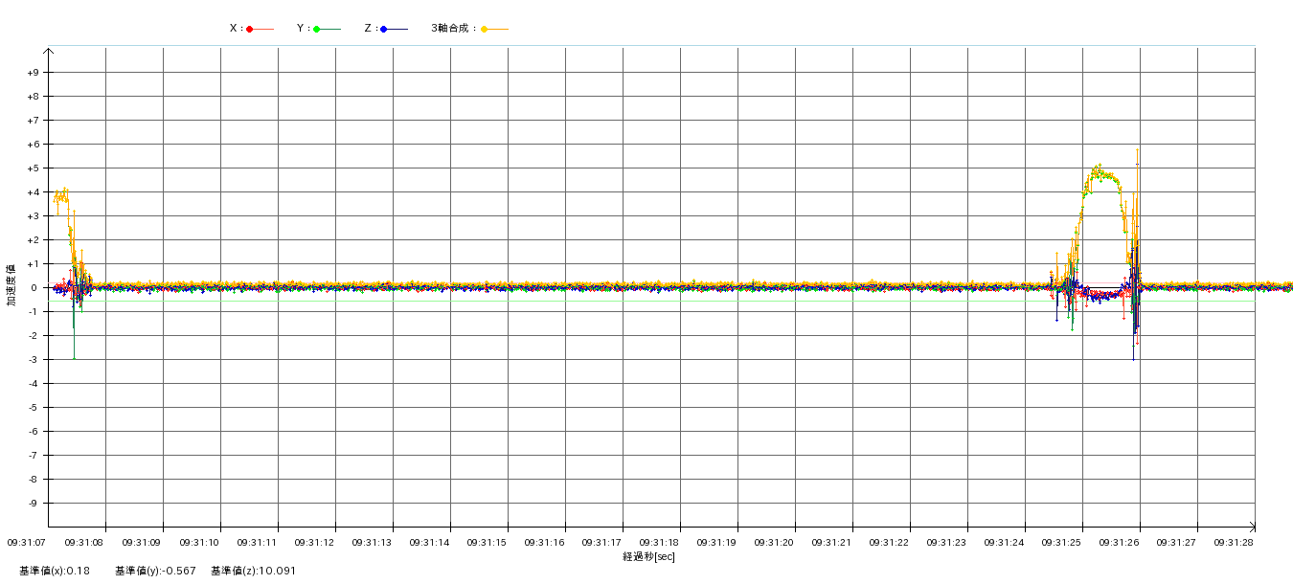This screenshot has height=584, width=1293.
Task: Click the 0 value on vertical axis
Action: (34, 288)
